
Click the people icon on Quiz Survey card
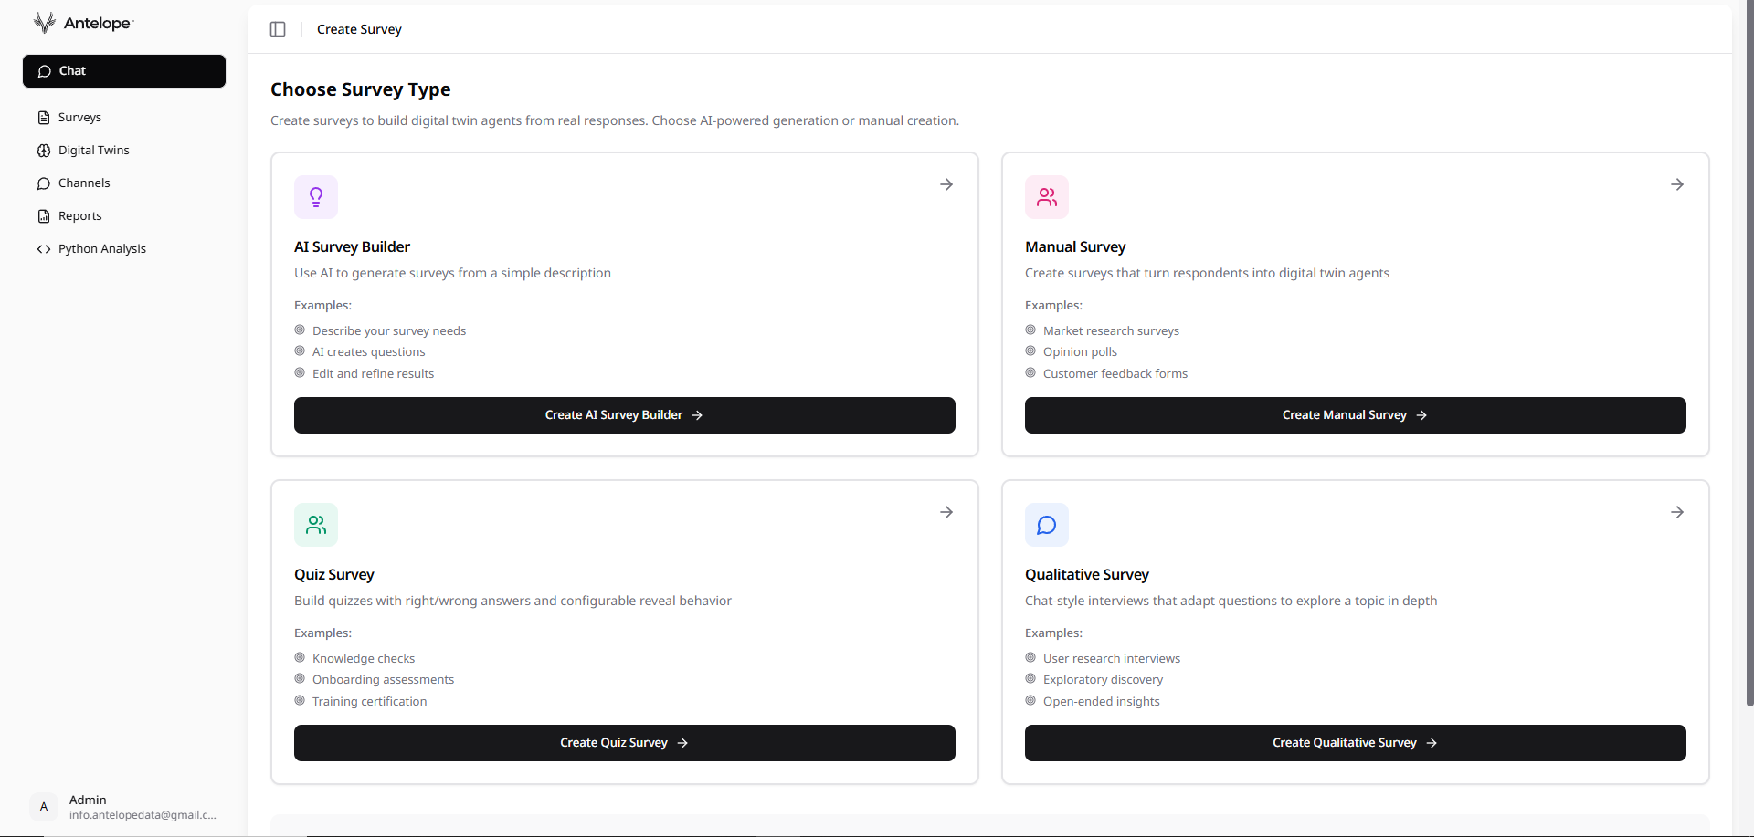(315, 524)
